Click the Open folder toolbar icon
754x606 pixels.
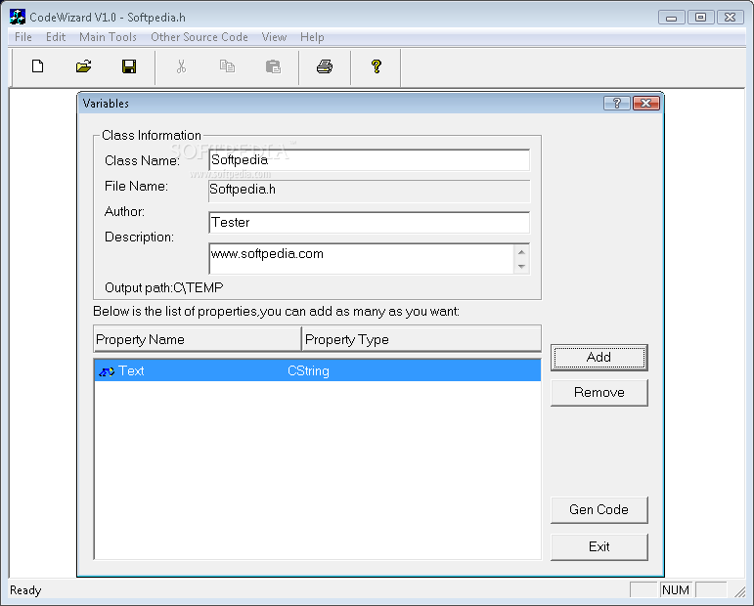(x=84, y=66)
